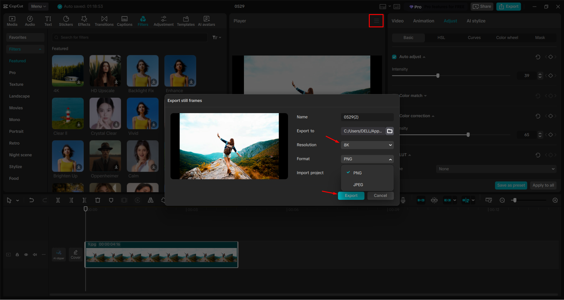Image resolution: width=564 pixels, height=300 pixels.
Task: Click Export in the still frames dialog
Action: pyautogui.click(x=351, y=195)
